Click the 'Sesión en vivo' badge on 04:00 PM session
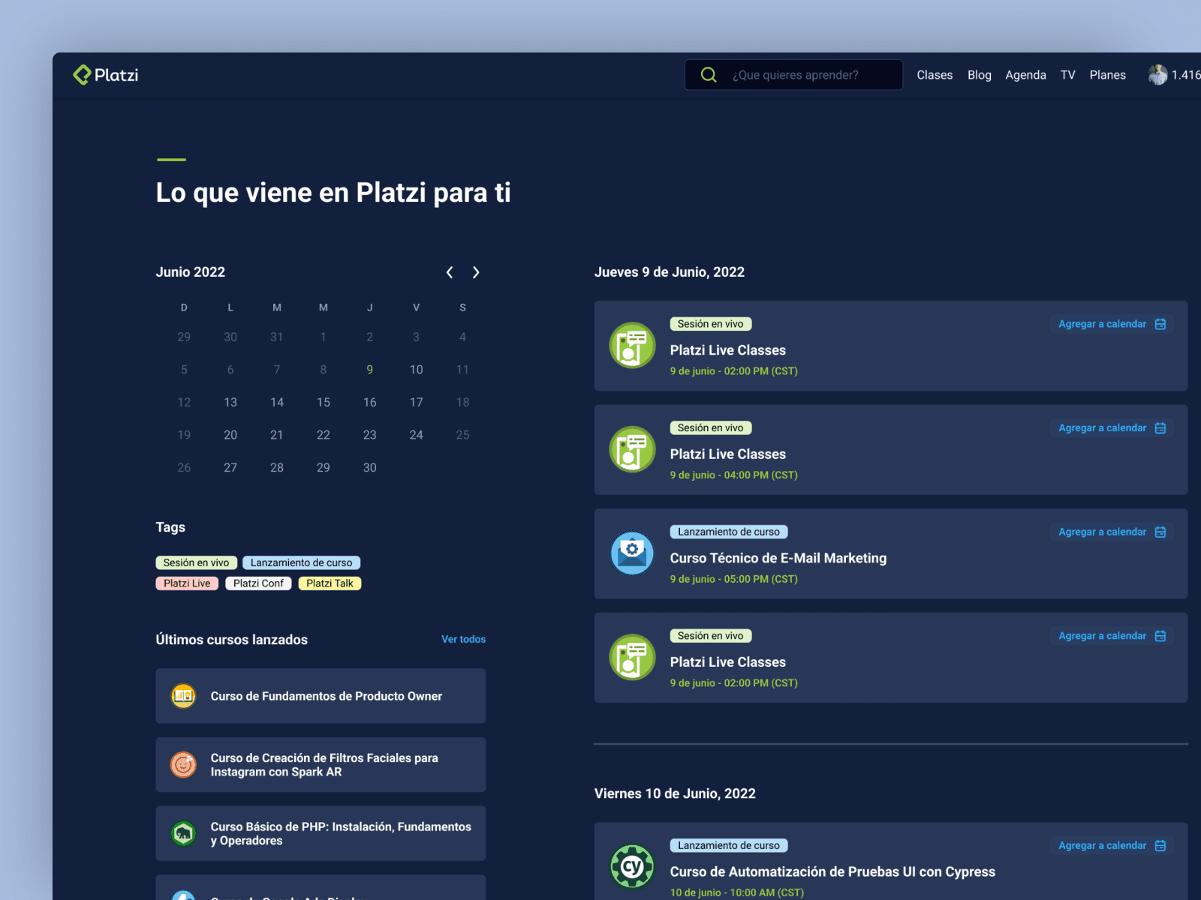The width and height of the screenshot is (1201, 900). coord(711,427)
